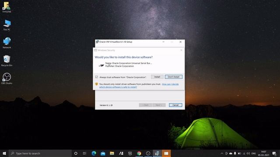Toggle Always trust software from Oracle Corporation
The image size is (280, 157).
tap(97, 77)
